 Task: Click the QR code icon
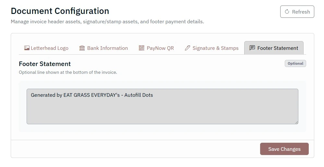(141, 48)
